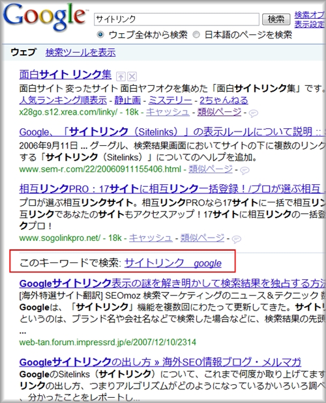Open the 静止画 sitelink
This screenshot has width=326, height=403.
(x=128, y=100)
